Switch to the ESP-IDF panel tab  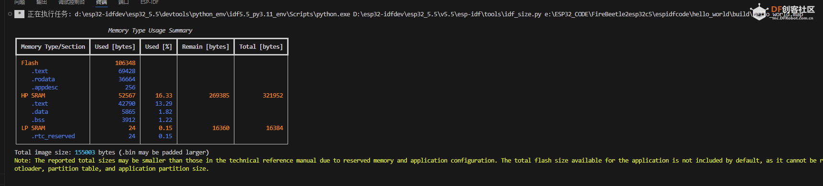tap(150, 2)
